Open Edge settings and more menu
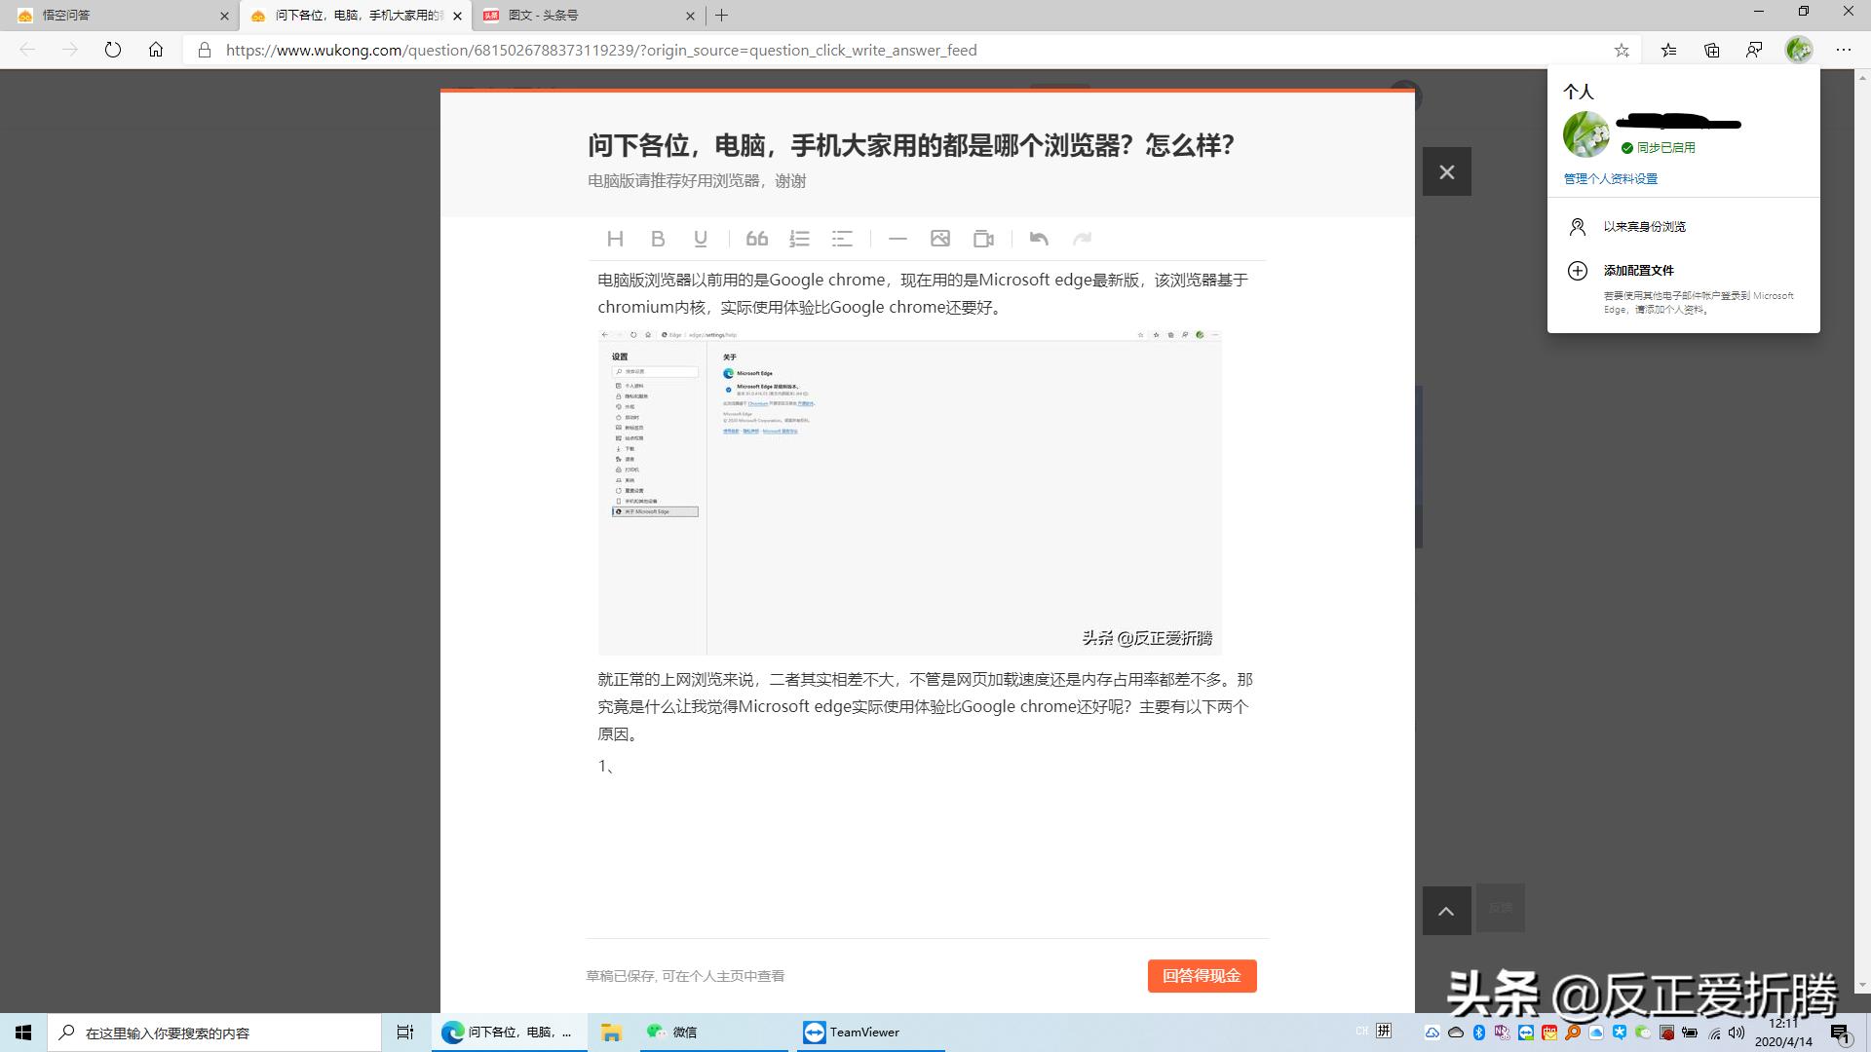1871x1052 pixels. tap(1843, 51)
